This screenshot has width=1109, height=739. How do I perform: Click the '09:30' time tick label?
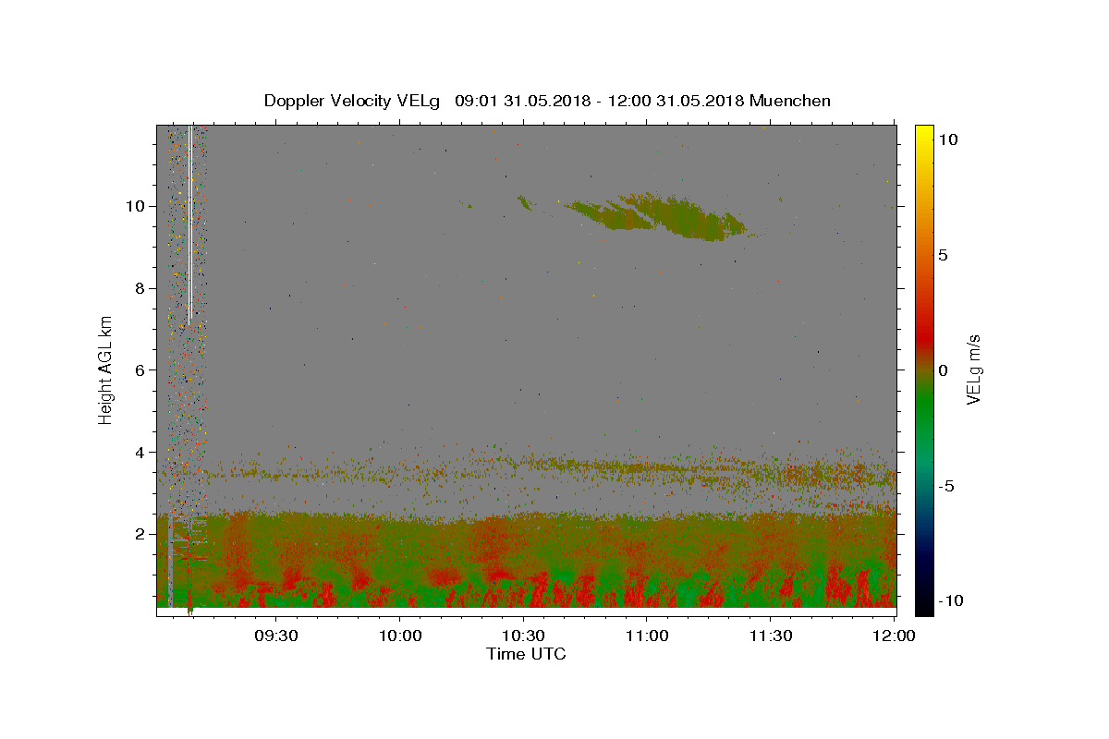276,636
